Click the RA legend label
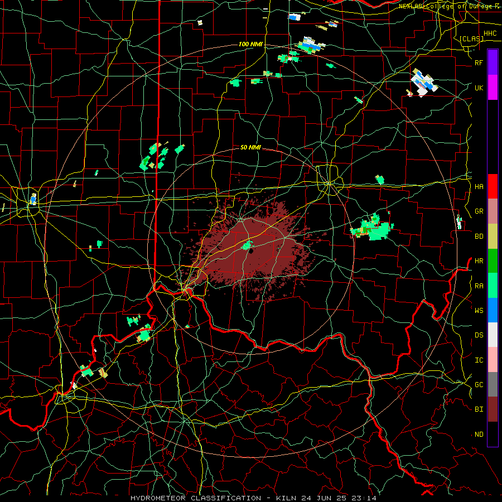This screenshot has height=502, width=502. pos(479,286)
